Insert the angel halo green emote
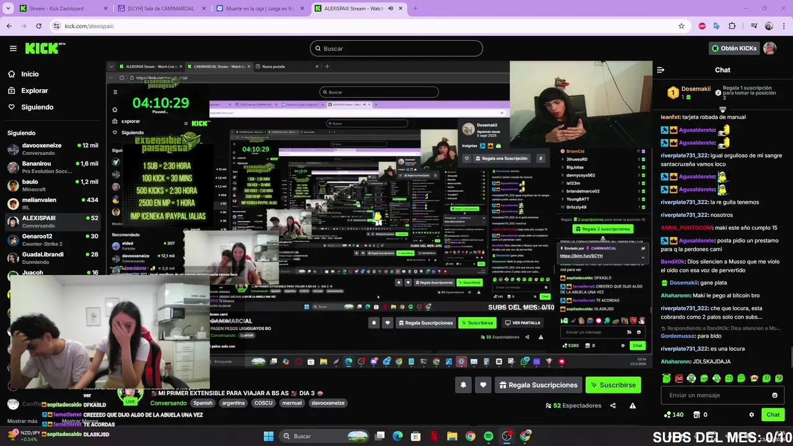 tap(666, 378)
